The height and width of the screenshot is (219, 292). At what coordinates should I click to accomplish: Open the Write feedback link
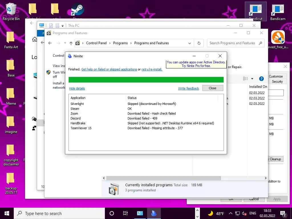[188, 88]
